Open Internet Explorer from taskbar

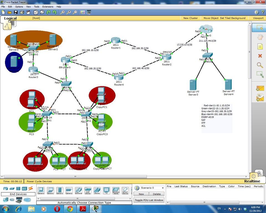point(19,209)
